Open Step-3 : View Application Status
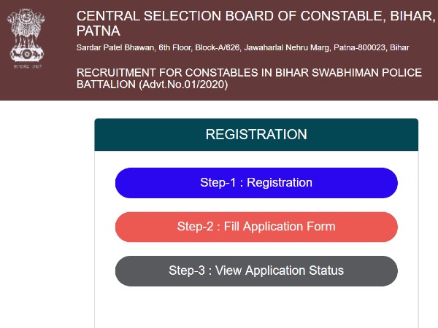The width and height of the screenshot is (438, 328). [256, 270]
